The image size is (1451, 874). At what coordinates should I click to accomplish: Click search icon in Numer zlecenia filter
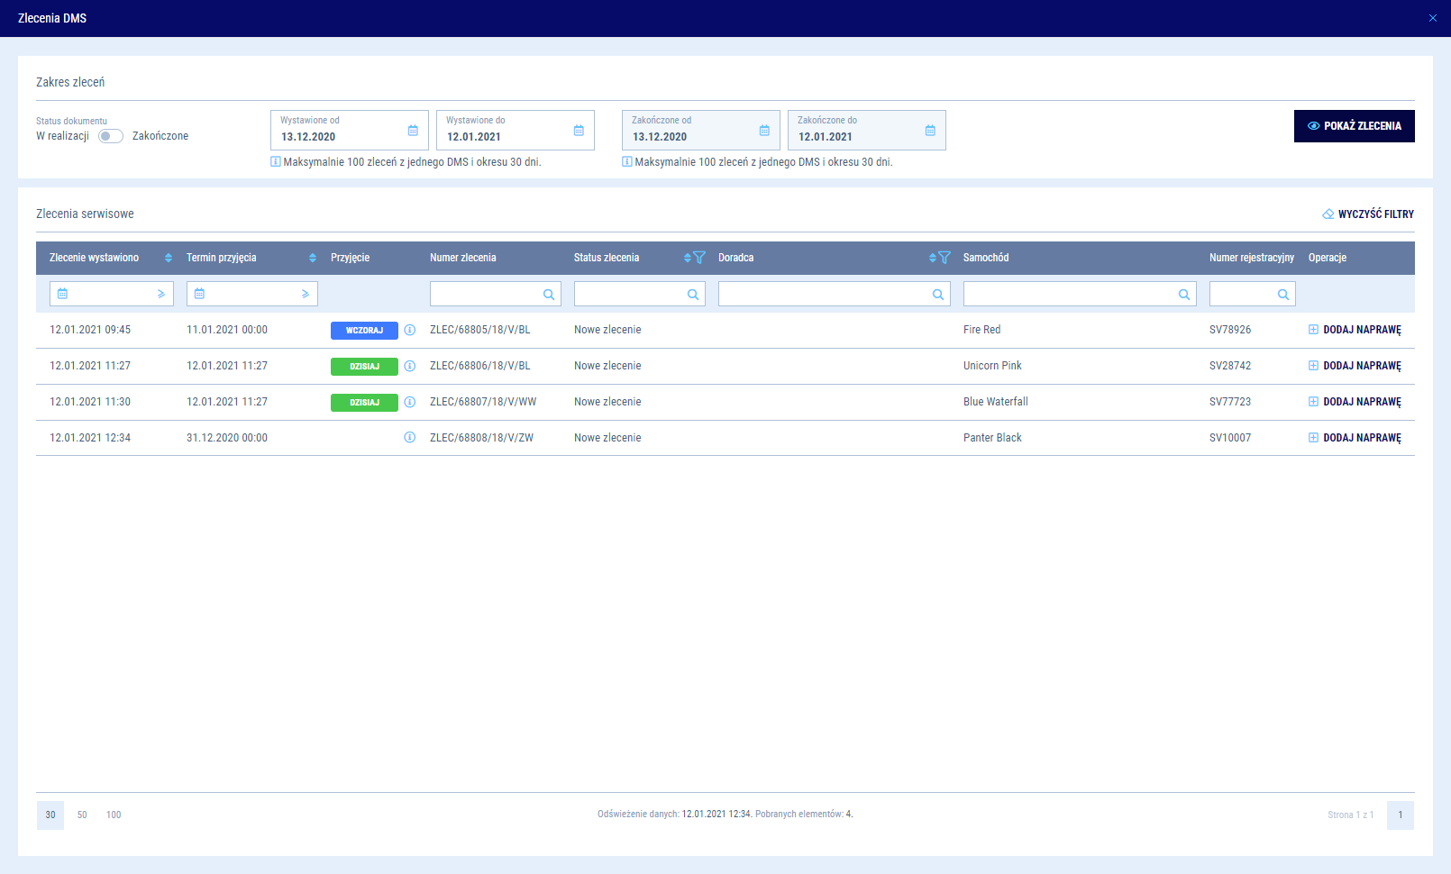pyautogui.click(x=549, y=295)
